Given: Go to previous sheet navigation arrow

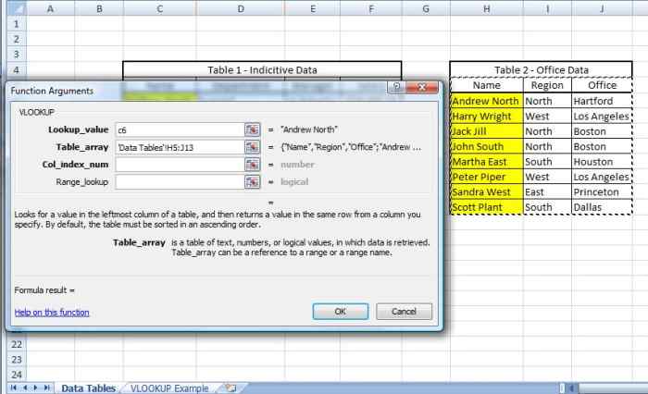Looking at the screenshot, I should click(25, 388).
